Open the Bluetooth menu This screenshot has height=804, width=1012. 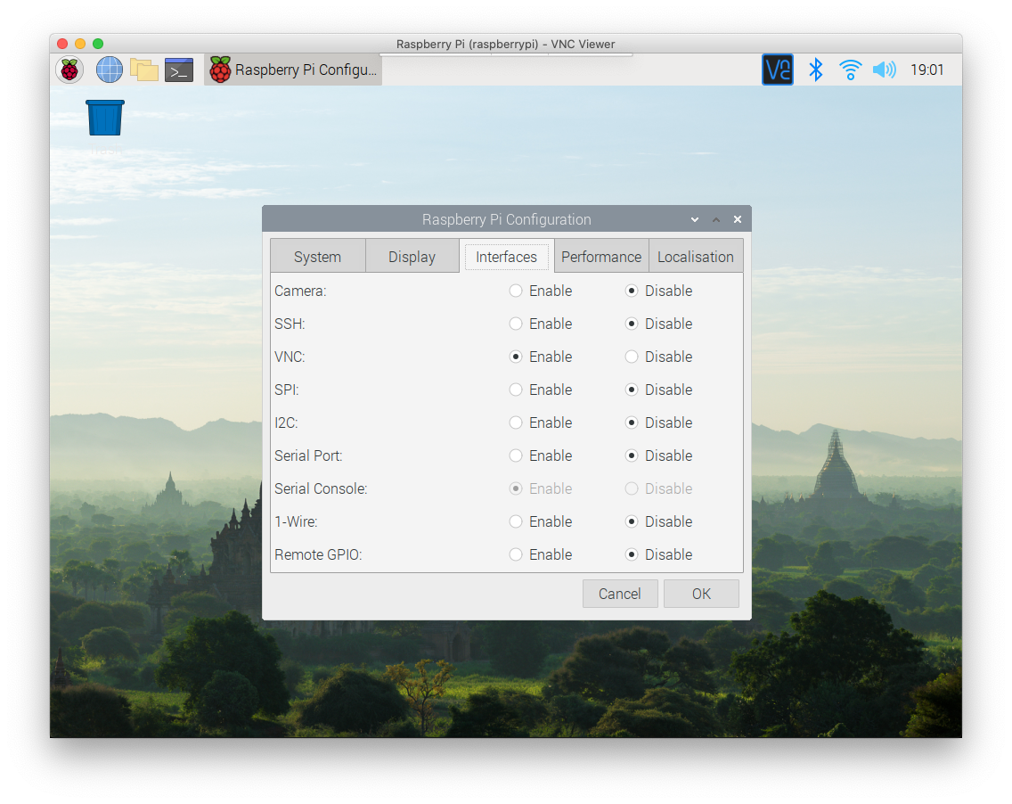tap(816, 69)
